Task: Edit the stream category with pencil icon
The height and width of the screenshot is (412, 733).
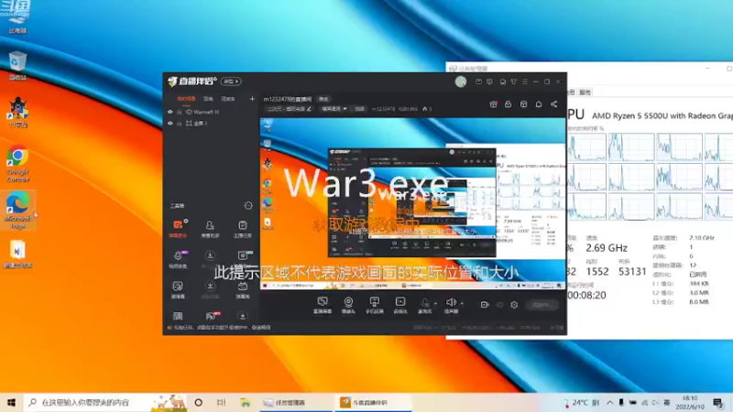Action: pyautogui.click(x=309, y=109)
